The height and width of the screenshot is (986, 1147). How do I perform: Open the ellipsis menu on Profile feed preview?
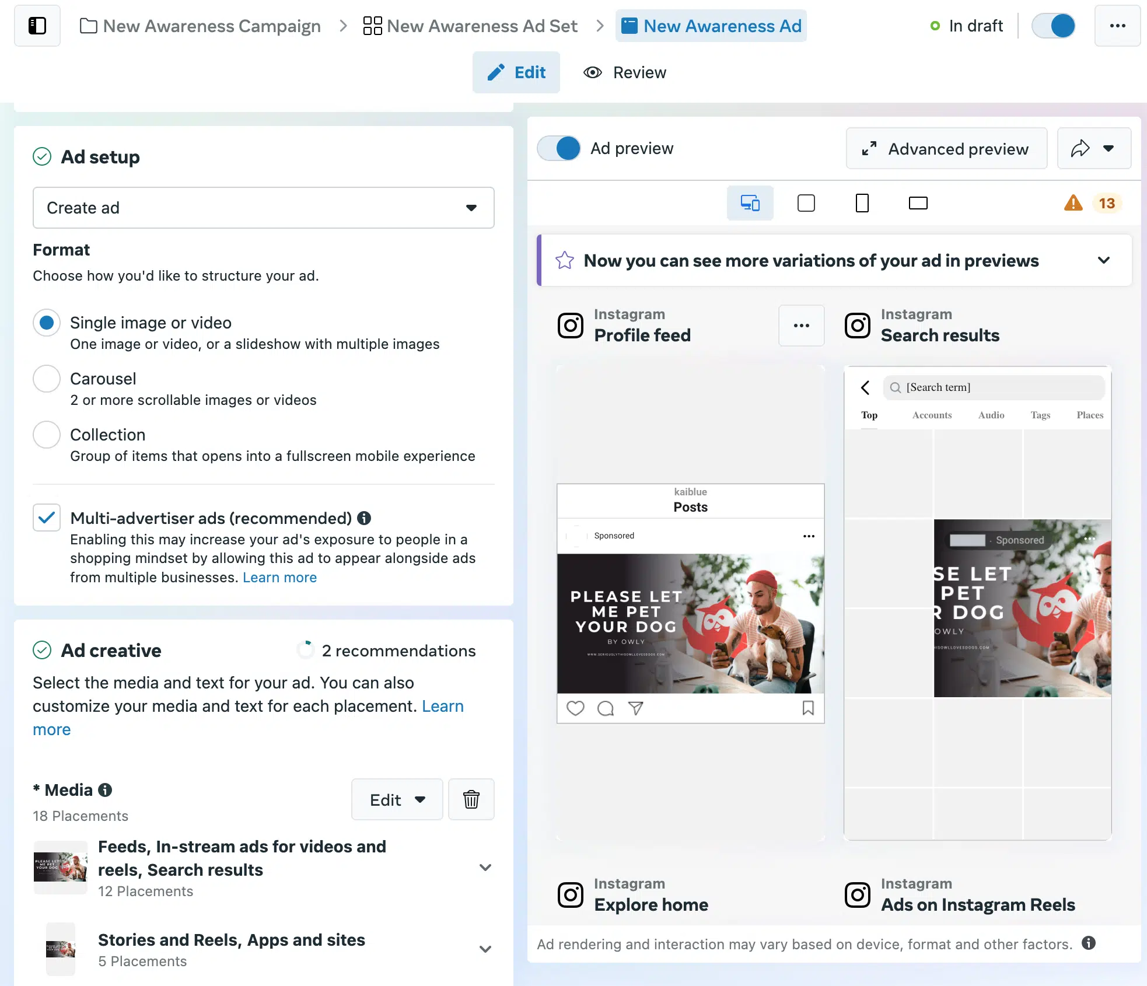click(x=801, y=326)
